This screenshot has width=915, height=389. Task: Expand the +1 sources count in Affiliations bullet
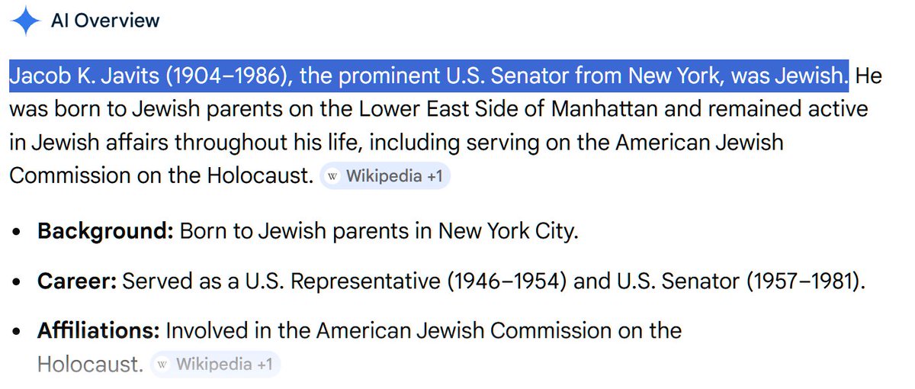(265, 365)
